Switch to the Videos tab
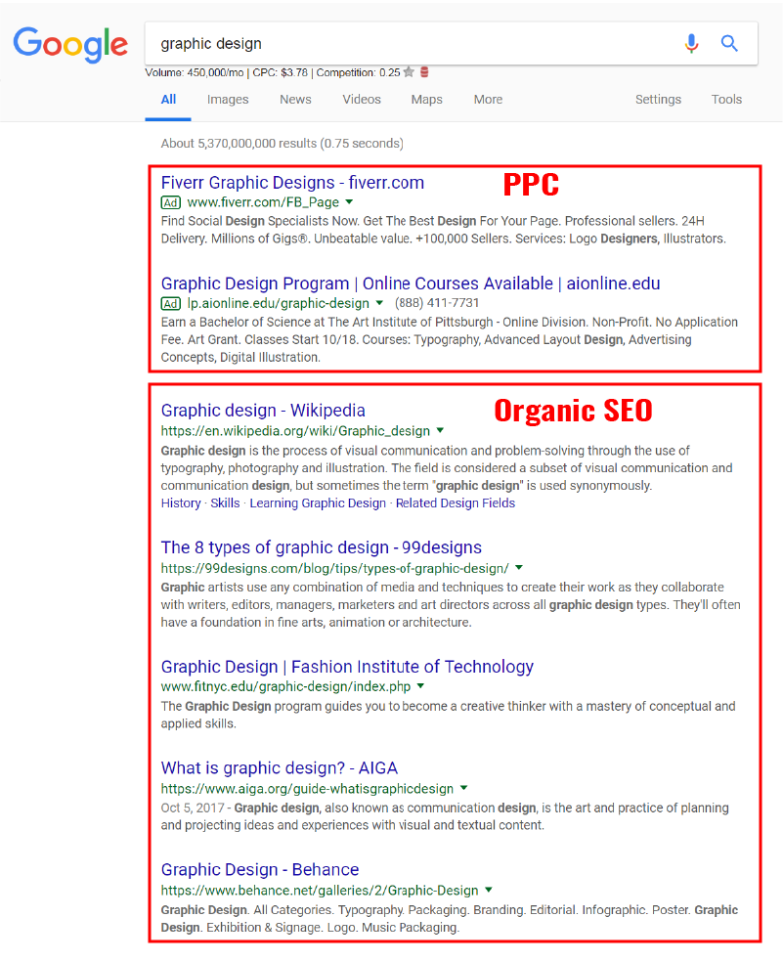The image size is (783, 961). [362, 100]
